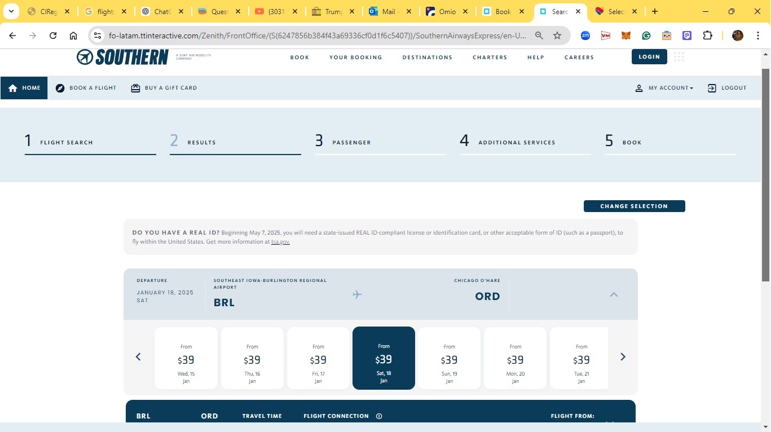Click the My Account person icon
Viewport: 771px width, 432px height.
(x=639, y=88)
